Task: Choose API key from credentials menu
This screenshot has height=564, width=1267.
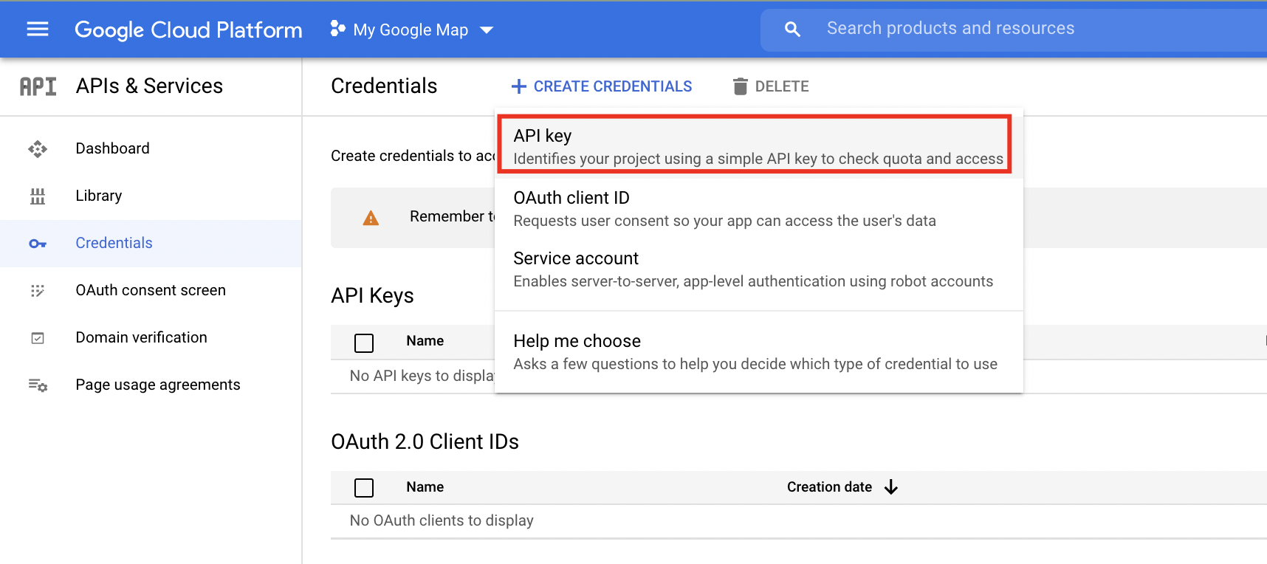Action: point(755,145)
